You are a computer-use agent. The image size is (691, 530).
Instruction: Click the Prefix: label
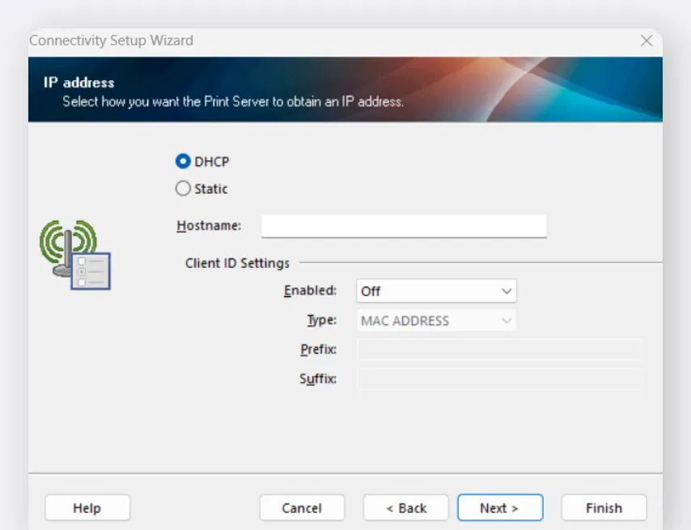tap(318, 350)
